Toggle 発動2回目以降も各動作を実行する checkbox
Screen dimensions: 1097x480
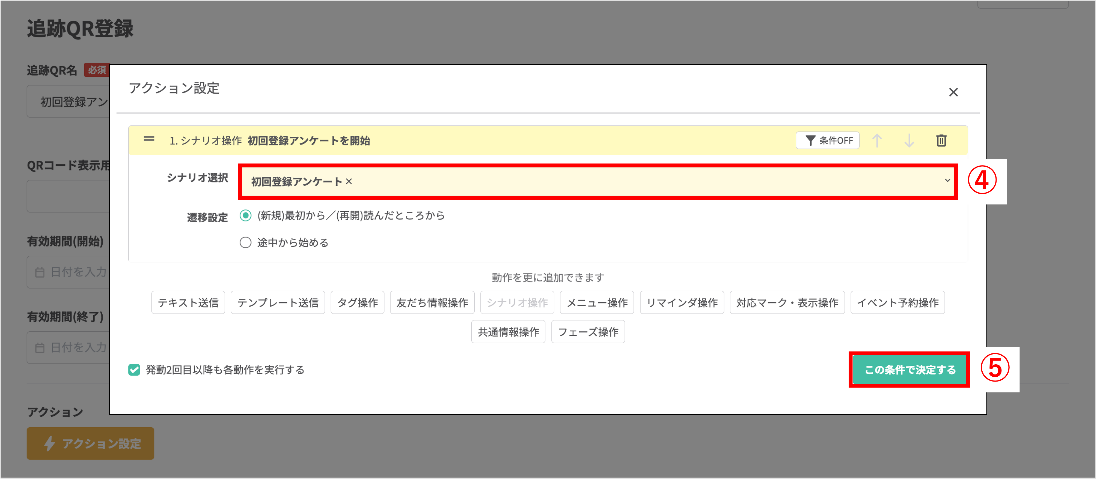point(134,370)
